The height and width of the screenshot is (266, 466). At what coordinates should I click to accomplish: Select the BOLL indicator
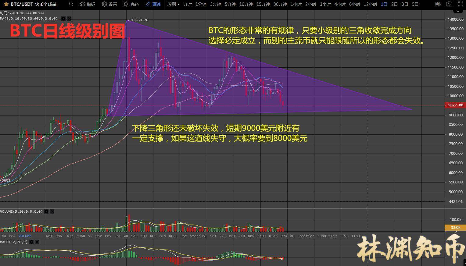(x=173, y=236)
